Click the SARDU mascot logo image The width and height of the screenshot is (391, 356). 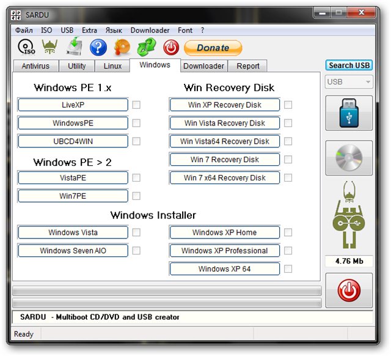[x=349, y=215]
